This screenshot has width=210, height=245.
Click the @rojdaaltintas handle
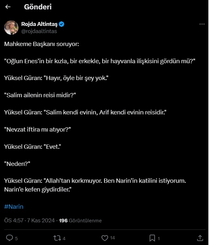click(39, 31)
